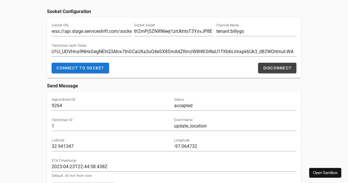Select the Socket Secret text field
This screenshot has width=348, height=183.
pyautogui.click(x=174, y=31)
